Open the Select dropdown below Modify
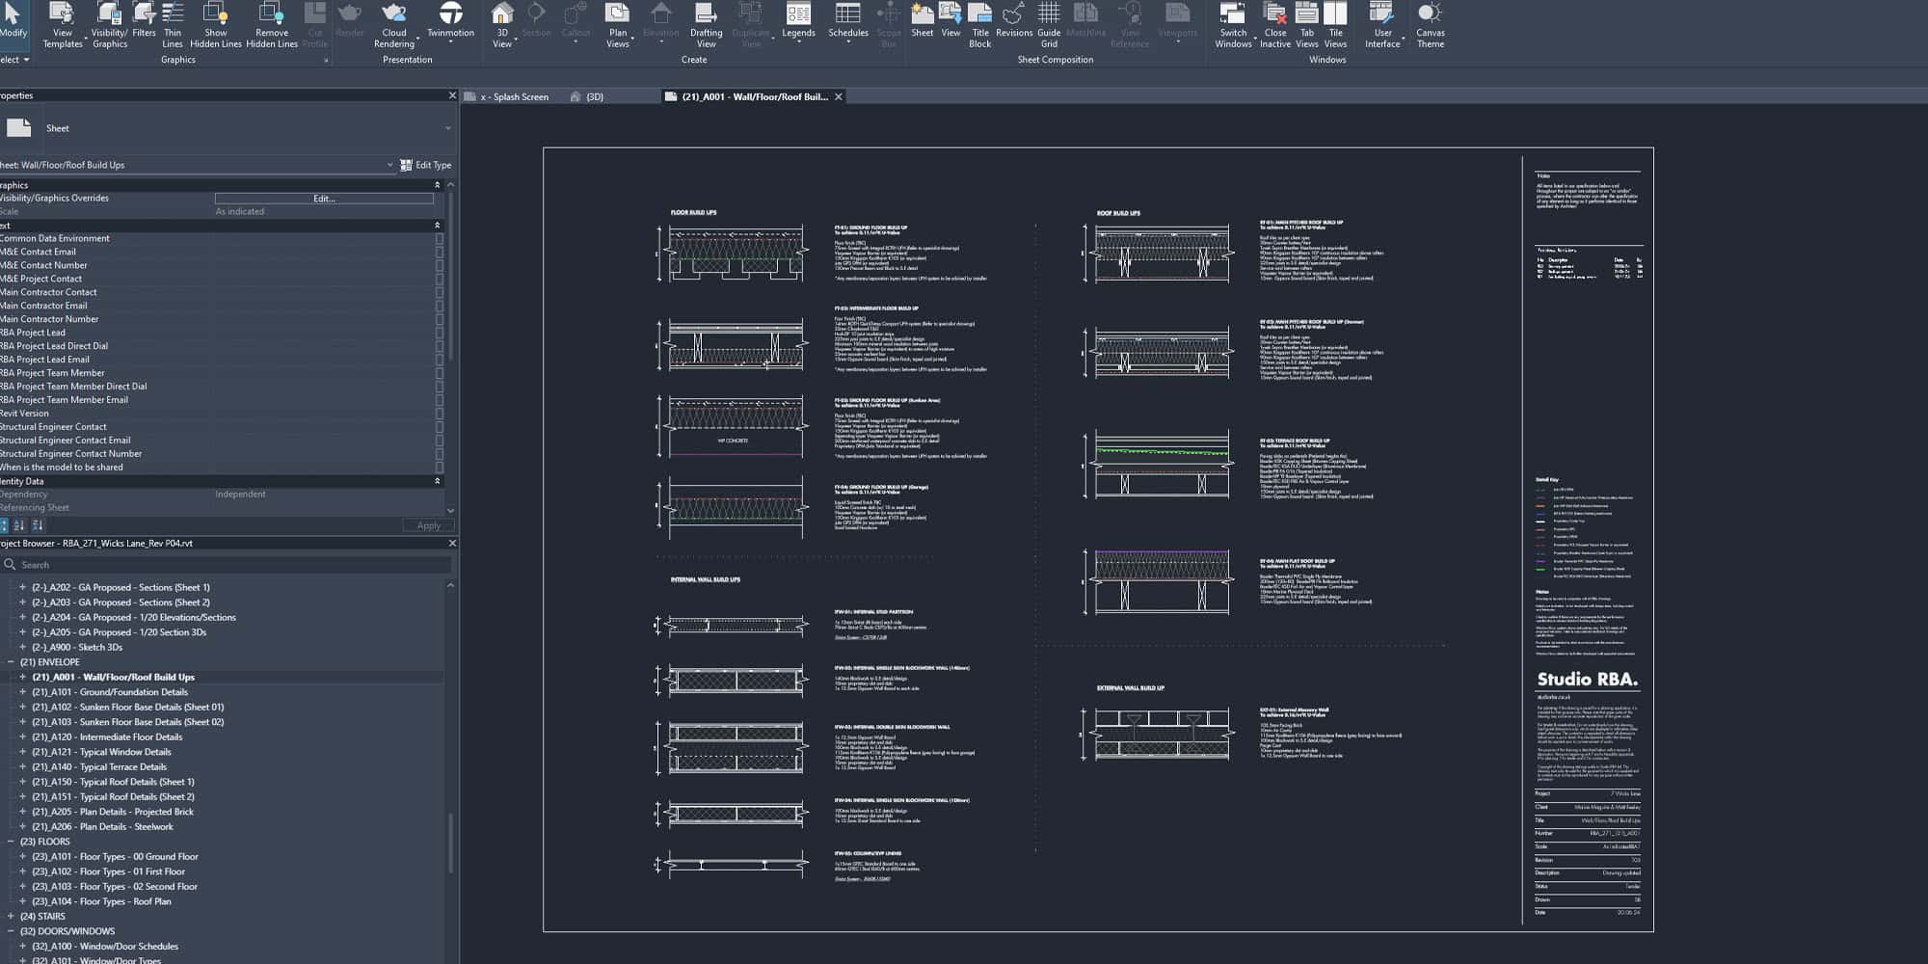Viewport: 1928px width, 964px height. click(14, 60)
